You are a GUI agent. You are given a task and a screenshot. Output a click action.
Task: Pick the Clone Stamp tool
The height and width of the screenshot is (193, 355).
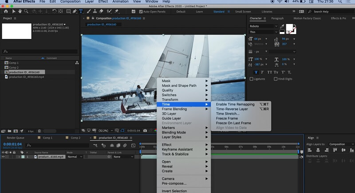coord(94,12)
